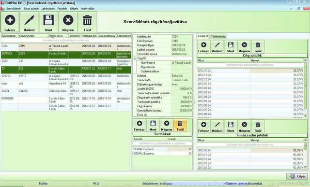
Task: Click the FeliPlus application icon in title bar
Action: [x=2, y=3]
